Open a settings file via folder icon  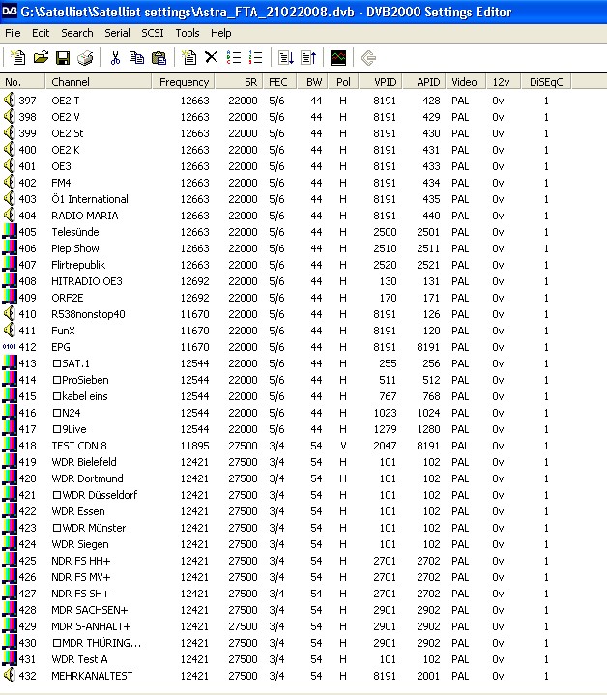coord(41,58)
